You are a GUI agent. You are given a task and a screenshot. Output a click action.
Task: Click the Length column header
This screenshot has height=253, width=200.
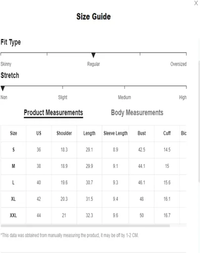[89, 133]
